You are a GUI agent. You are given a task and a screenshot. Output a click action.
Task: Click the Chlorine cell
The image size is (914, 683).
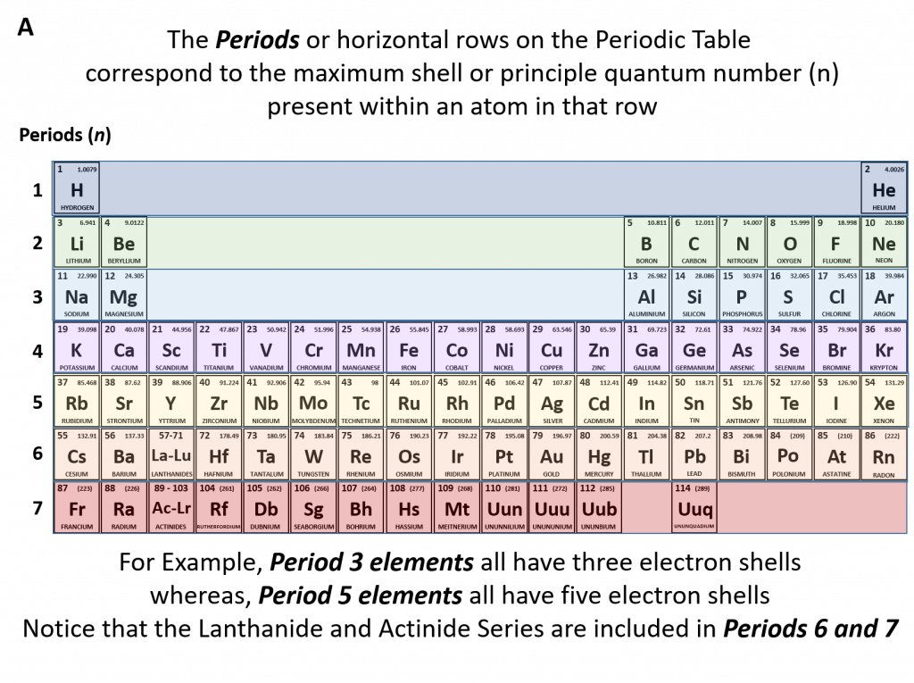[837, 295]
